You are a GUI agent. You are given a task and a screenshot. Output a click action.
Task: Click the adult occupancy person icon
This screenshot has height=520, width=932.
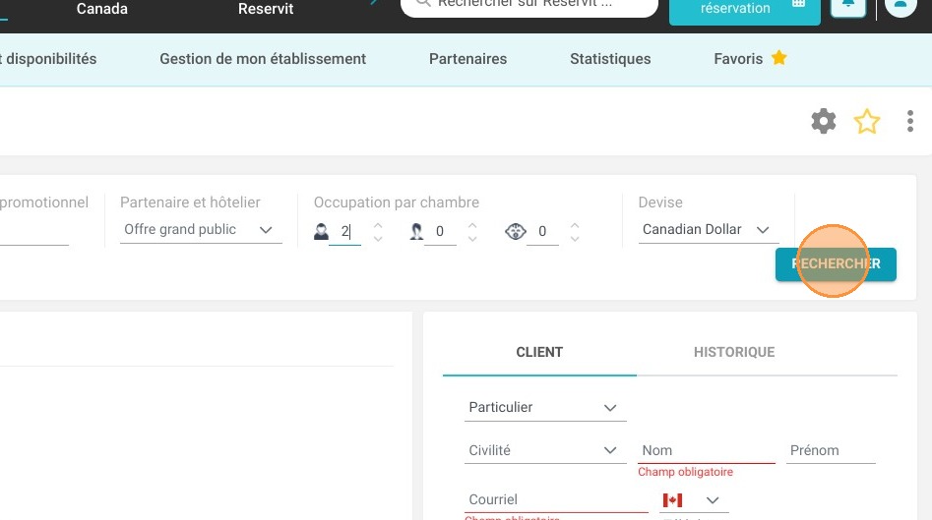(x=321, y=232)
